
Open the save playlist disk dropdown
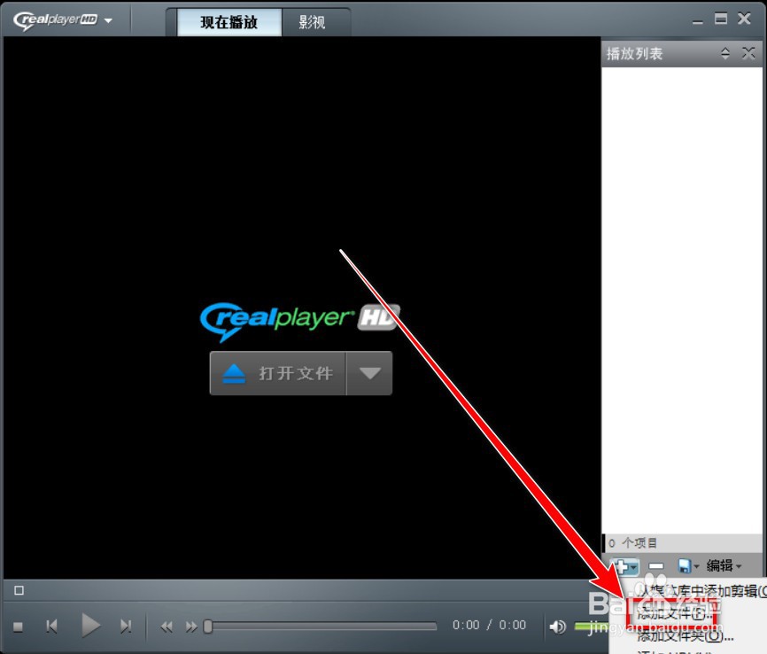point(688,566)
